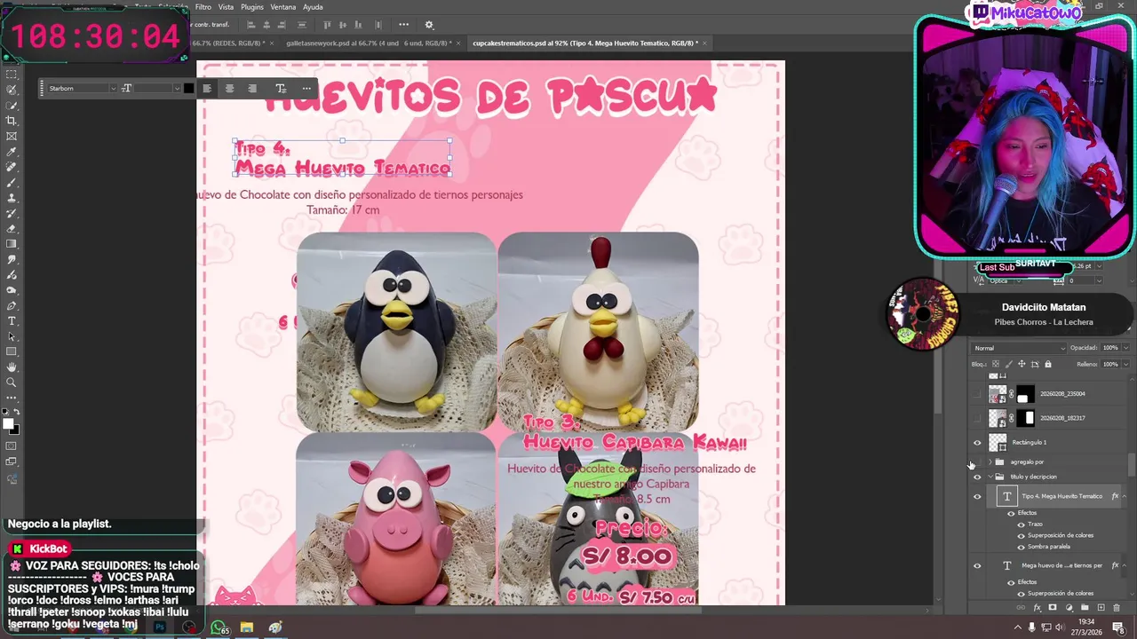This screenshot has width=1137, height=639.
Task: Align text left in floating type bar
Action: click(207, 88)
